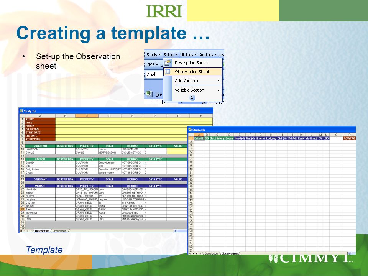Open the Setup dropdown menu

[x=171, y=55]
